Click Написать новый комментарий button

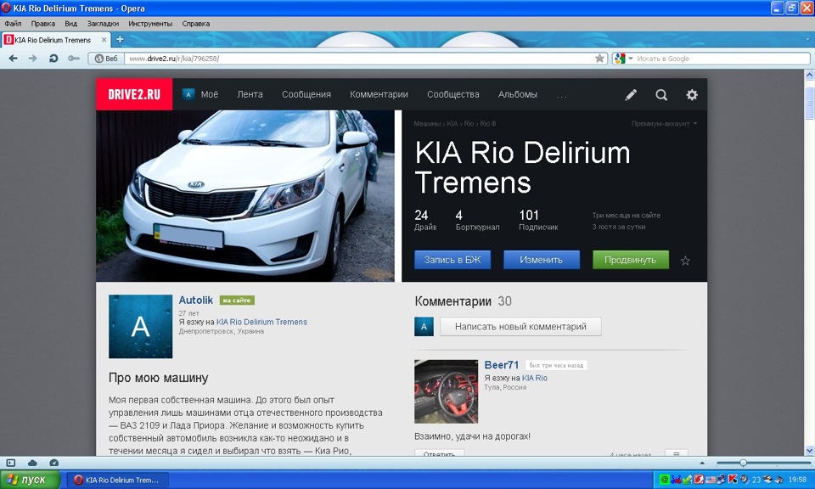click(520, 326)
